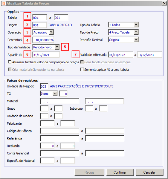Click the first Material field

tap(59, 101)
